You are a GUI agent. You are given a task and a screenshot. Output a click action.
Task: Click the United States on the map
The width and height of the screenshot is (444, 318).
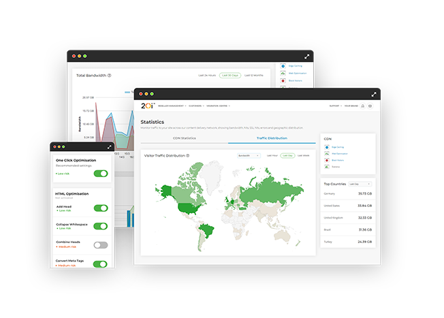pos(189,208)
